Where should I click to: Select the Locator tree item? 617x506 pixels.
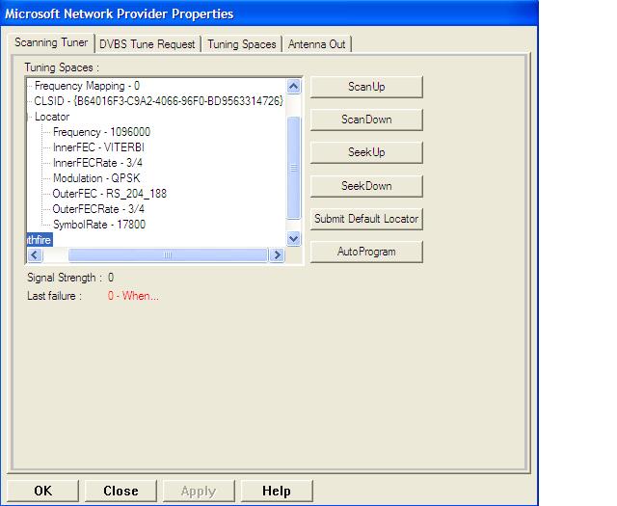click(x=52, y=117)
